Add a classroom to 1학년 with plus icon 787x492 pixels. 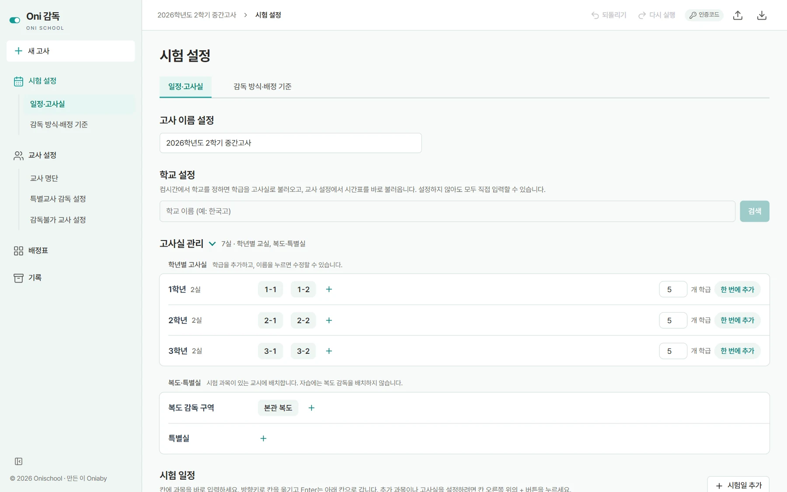(329, 289)
